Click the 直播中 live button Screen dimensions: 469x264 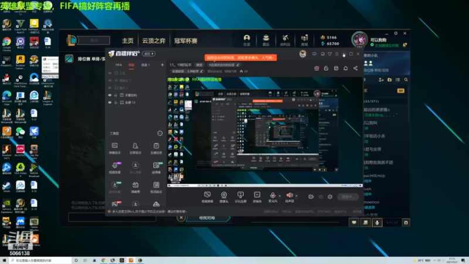click(348, 197)
